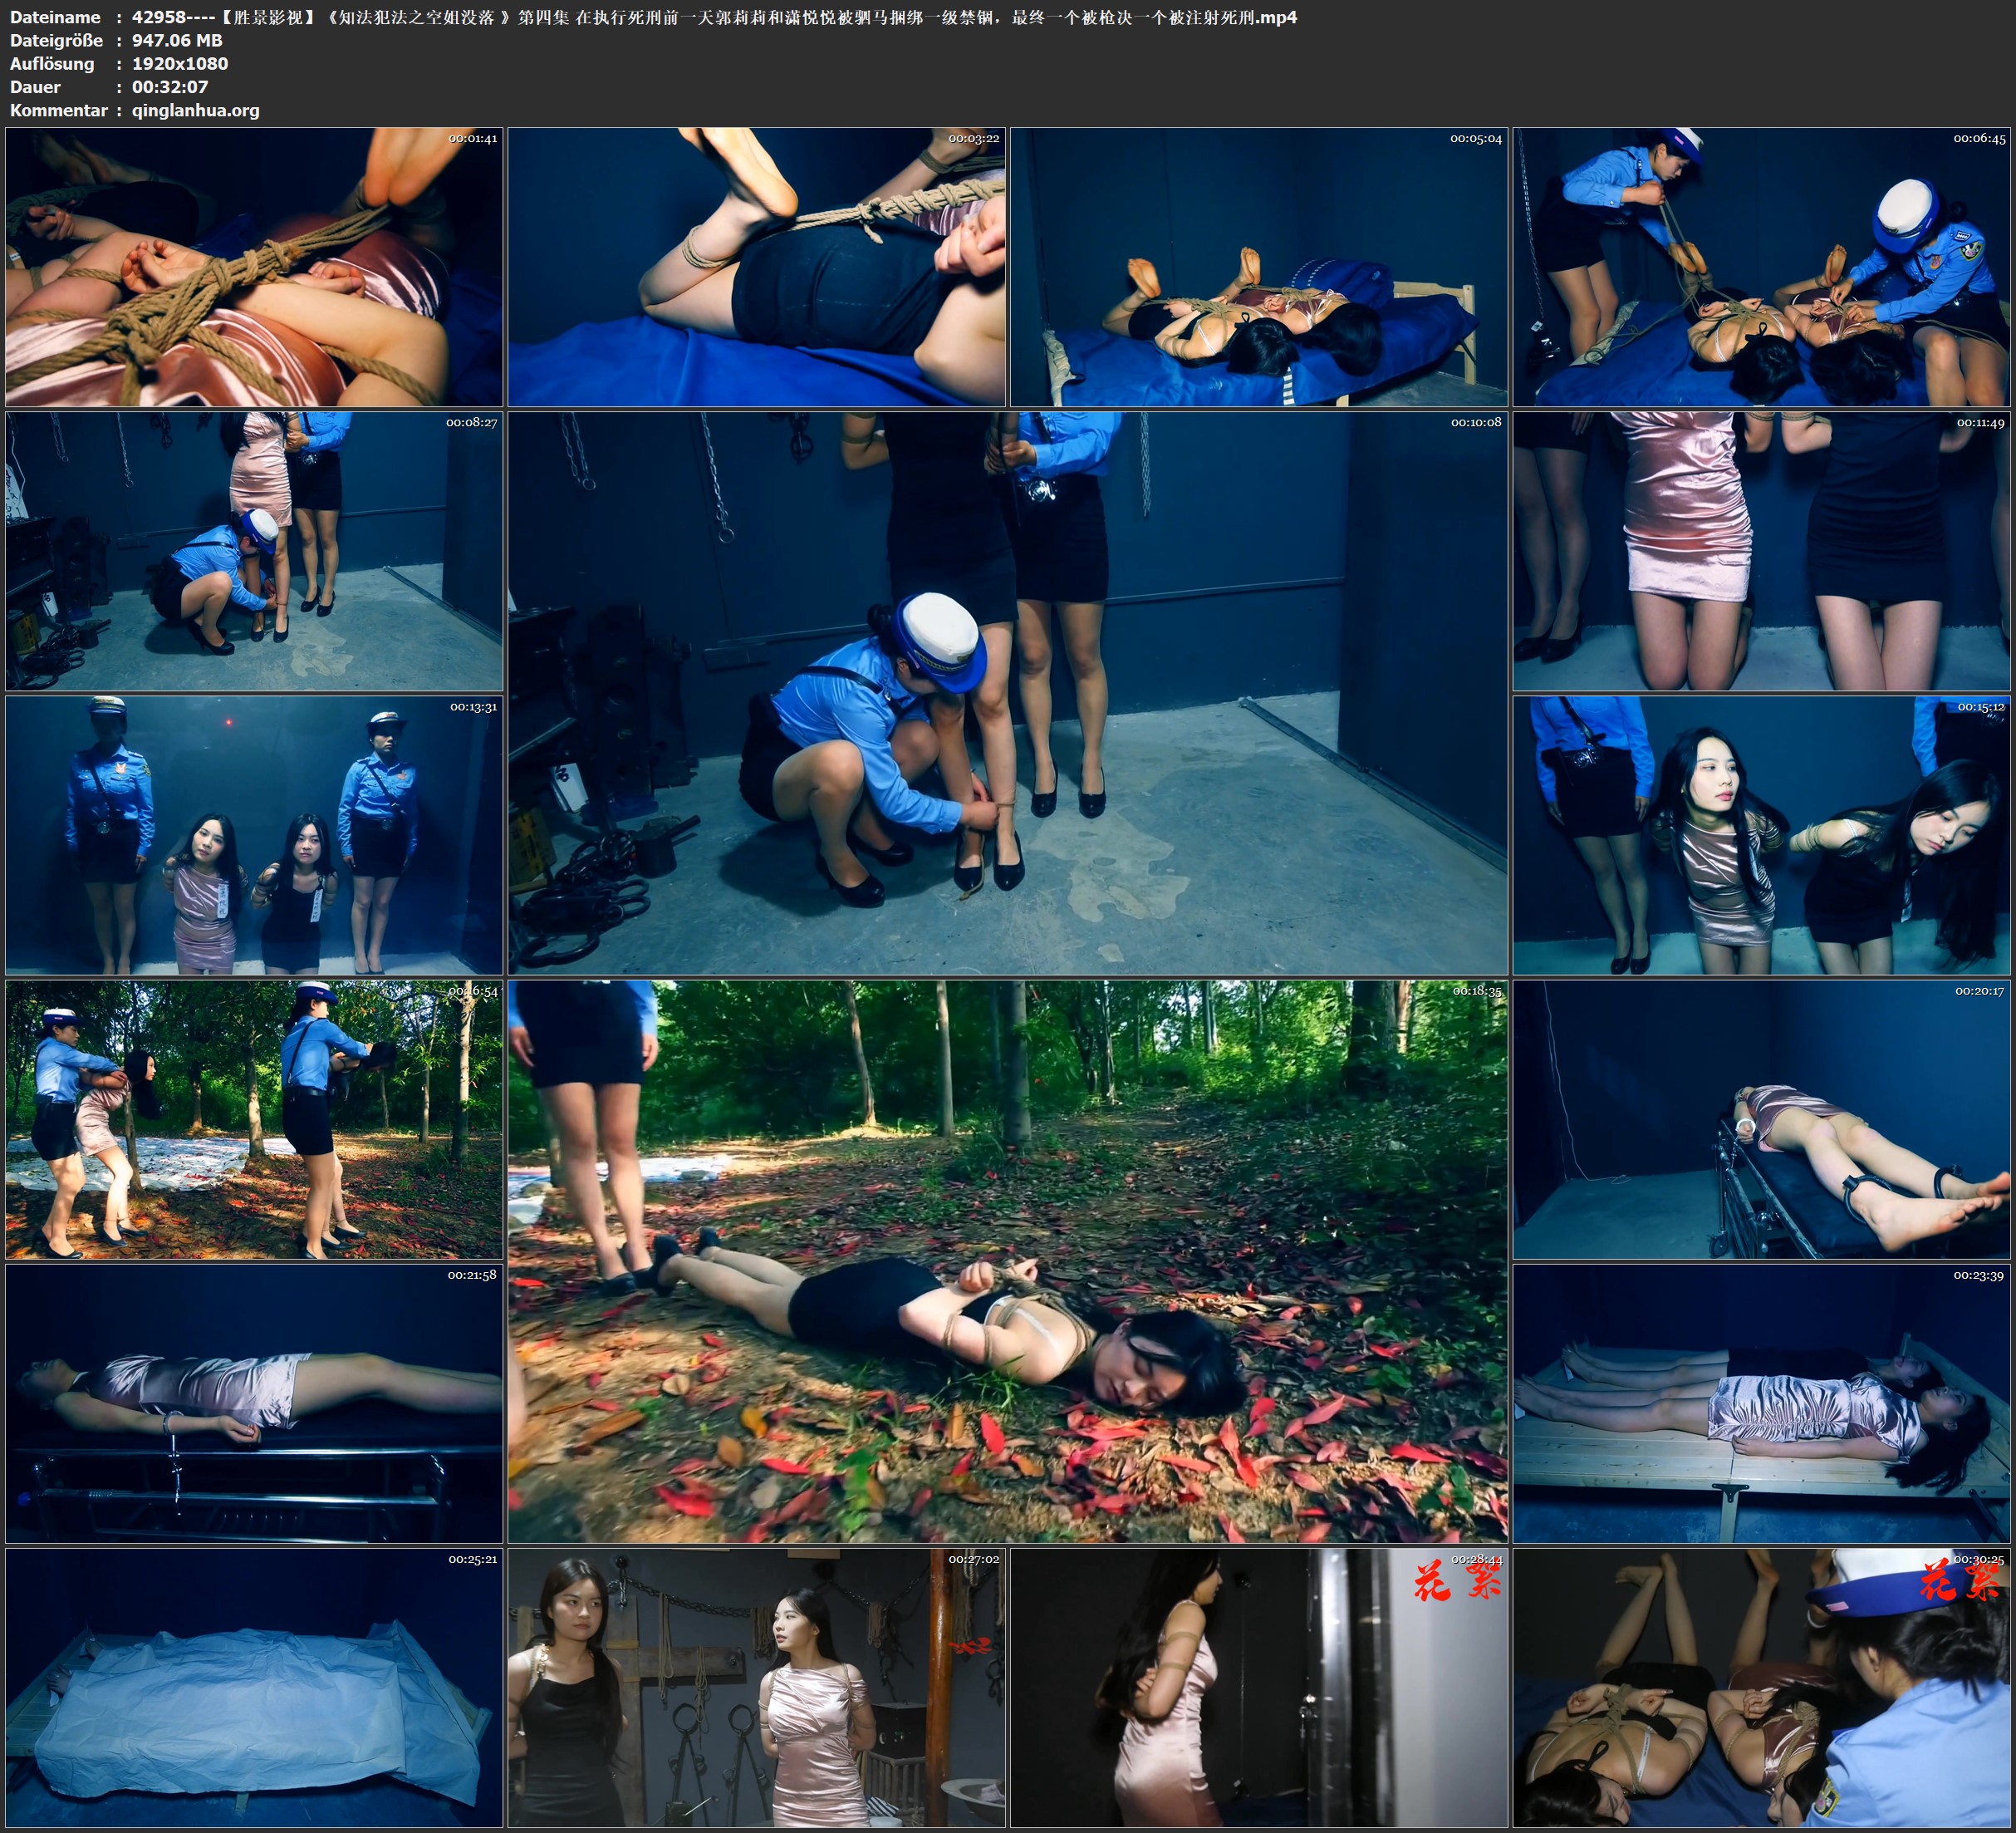Click the qinglanhua.org comment text
This screenshot has width=2016, height=1833.
pos(195,110)
